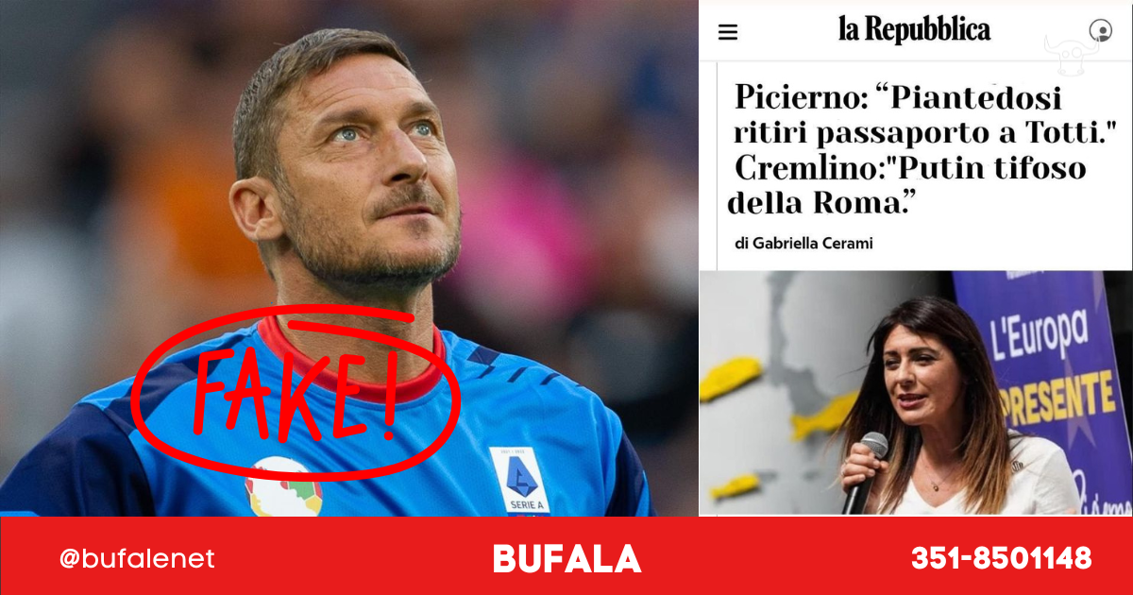Image resolution: width=1133 pixels, height=595 pixels.
Task: Open the user profile icon in the header
Action: 1100,30
